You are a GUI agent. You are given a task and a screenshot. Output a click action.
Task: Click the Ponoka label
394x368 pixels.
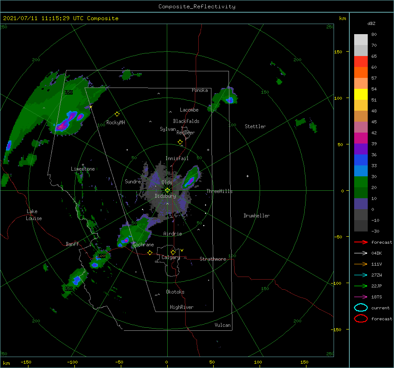pos(200,90)
